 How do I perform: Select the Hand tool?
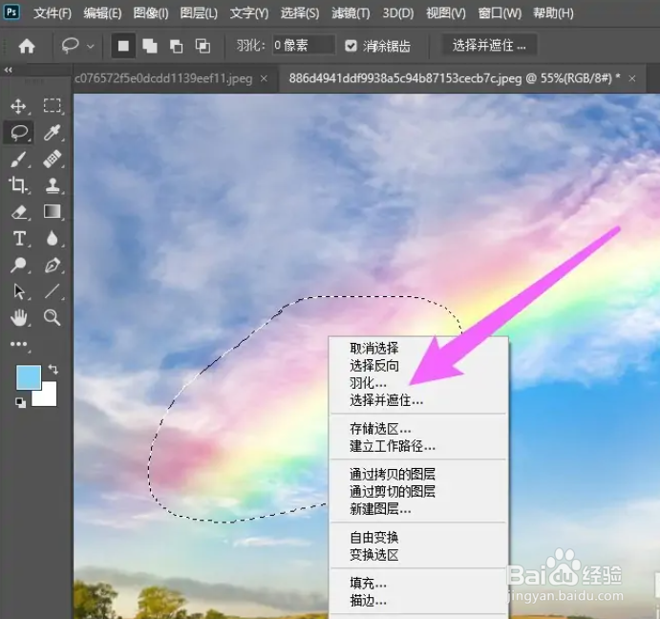(18, 317)
